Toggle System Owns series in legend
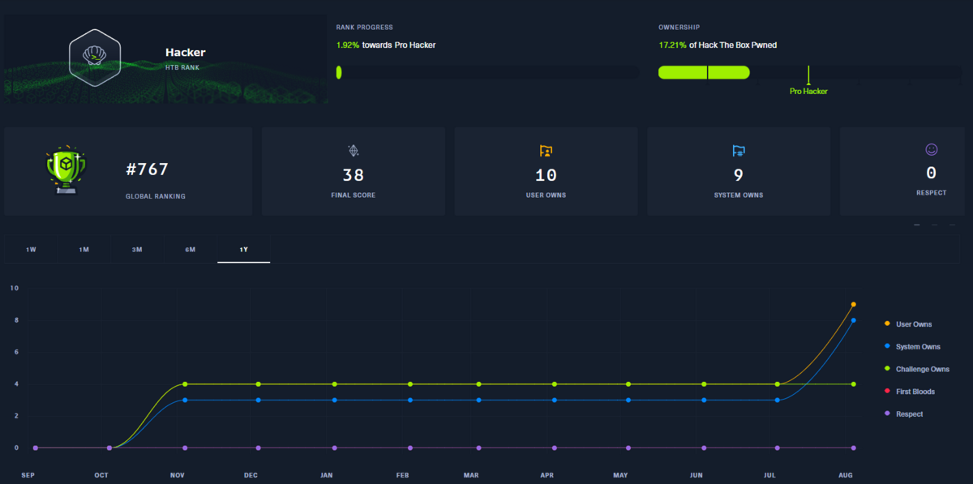The width and height of the screenshot is (973, 484). [912, 347]
